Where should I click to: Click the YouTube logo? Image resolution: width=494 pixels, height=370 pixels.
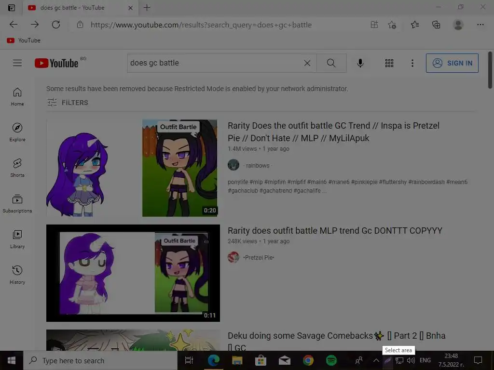click(56, 63)
